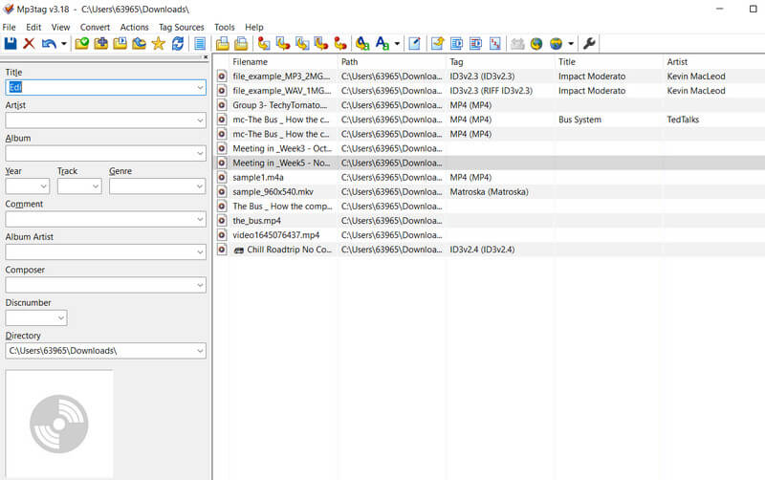Open the Tag Sources menu
The height and width of the screenshot is (480, 765).
point(181,27)
